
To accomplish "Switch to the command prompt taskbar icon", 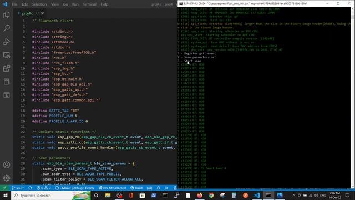I will point(268,195).
